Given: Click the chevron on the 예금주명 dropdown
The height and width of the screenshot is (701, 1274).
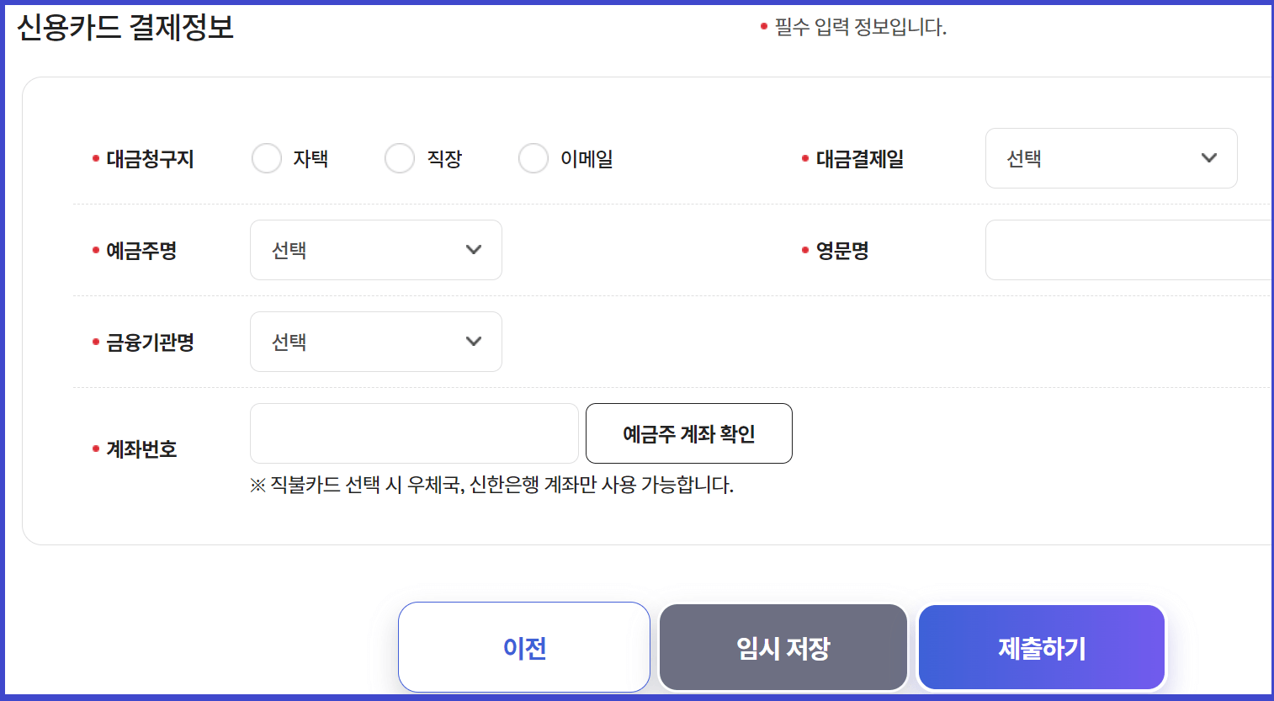Looking at the screenshot, I should [473, 249].
